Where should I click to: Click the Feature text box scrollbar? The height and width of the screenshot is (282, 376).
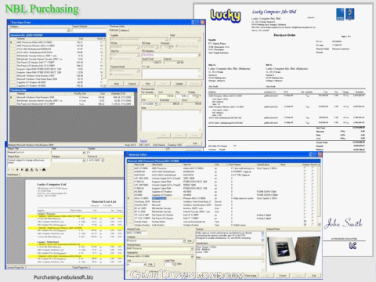click(262, 237)
